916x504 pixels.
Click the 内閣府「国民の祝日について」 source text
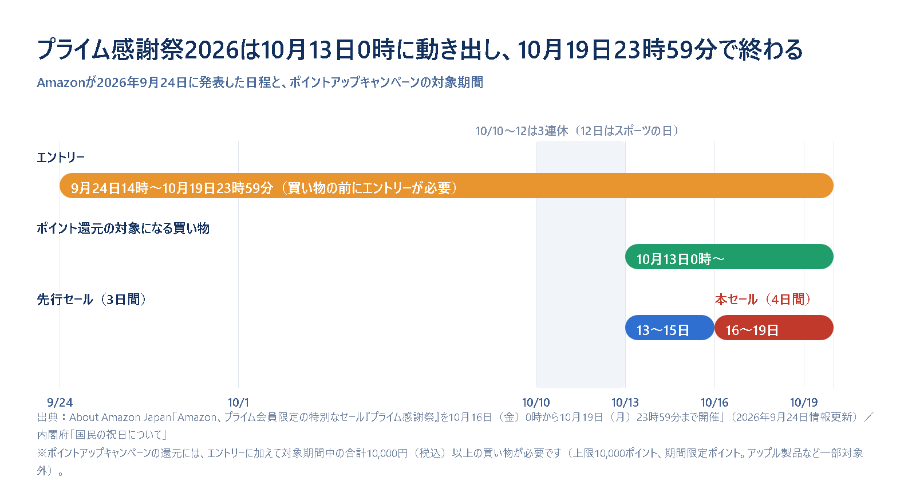[102, 435]
